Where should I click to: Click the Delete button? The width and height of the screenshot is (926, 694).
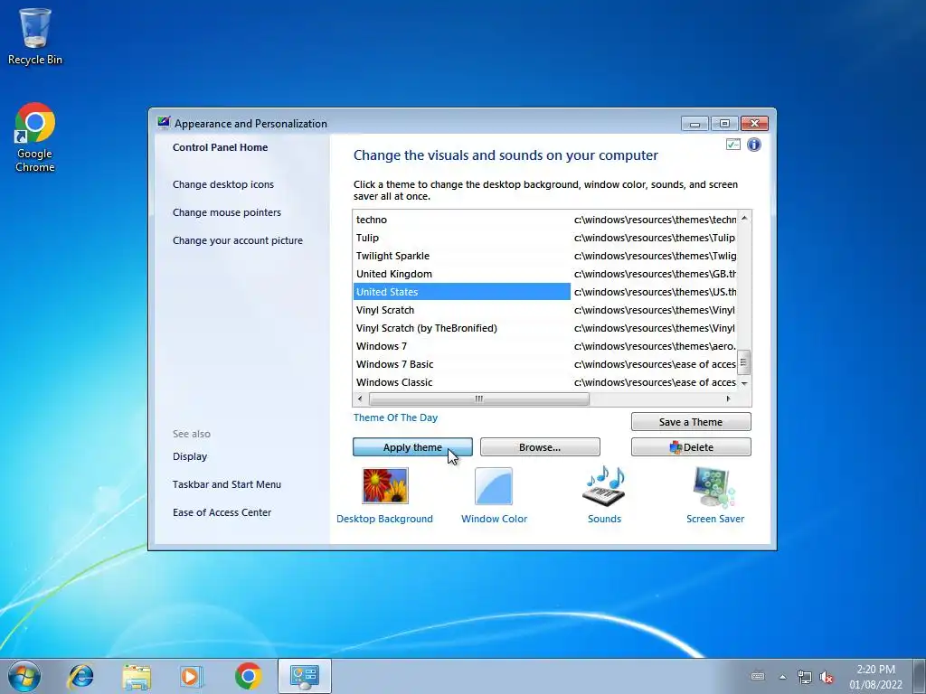tap(691, 446)
